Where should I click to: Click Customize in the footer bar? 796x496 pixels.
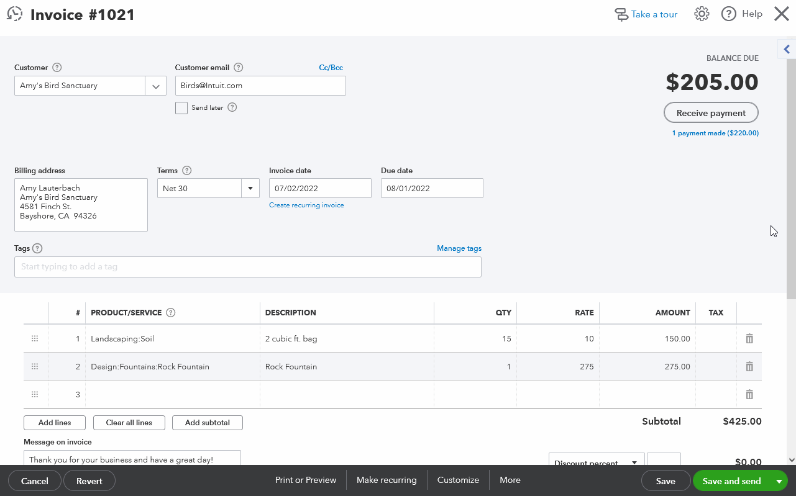pyautogui.click(x=458, y=480)
